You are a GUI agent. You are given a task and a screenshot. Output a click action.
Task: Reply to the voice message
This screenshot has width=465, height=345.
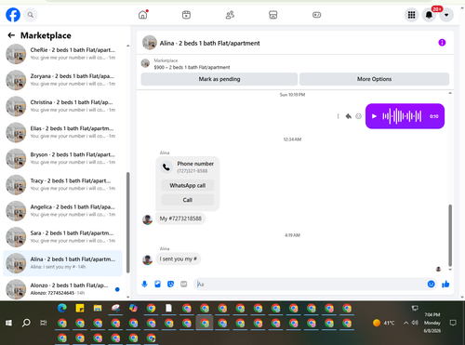348,116
